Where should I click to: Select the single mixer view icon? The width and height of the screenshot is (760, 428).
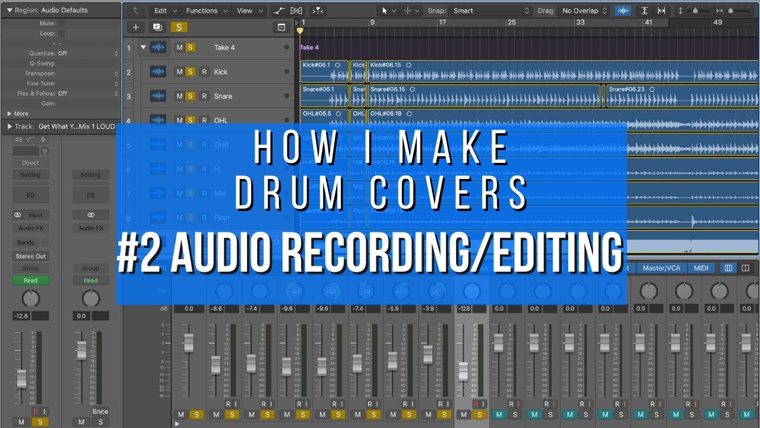729,268
